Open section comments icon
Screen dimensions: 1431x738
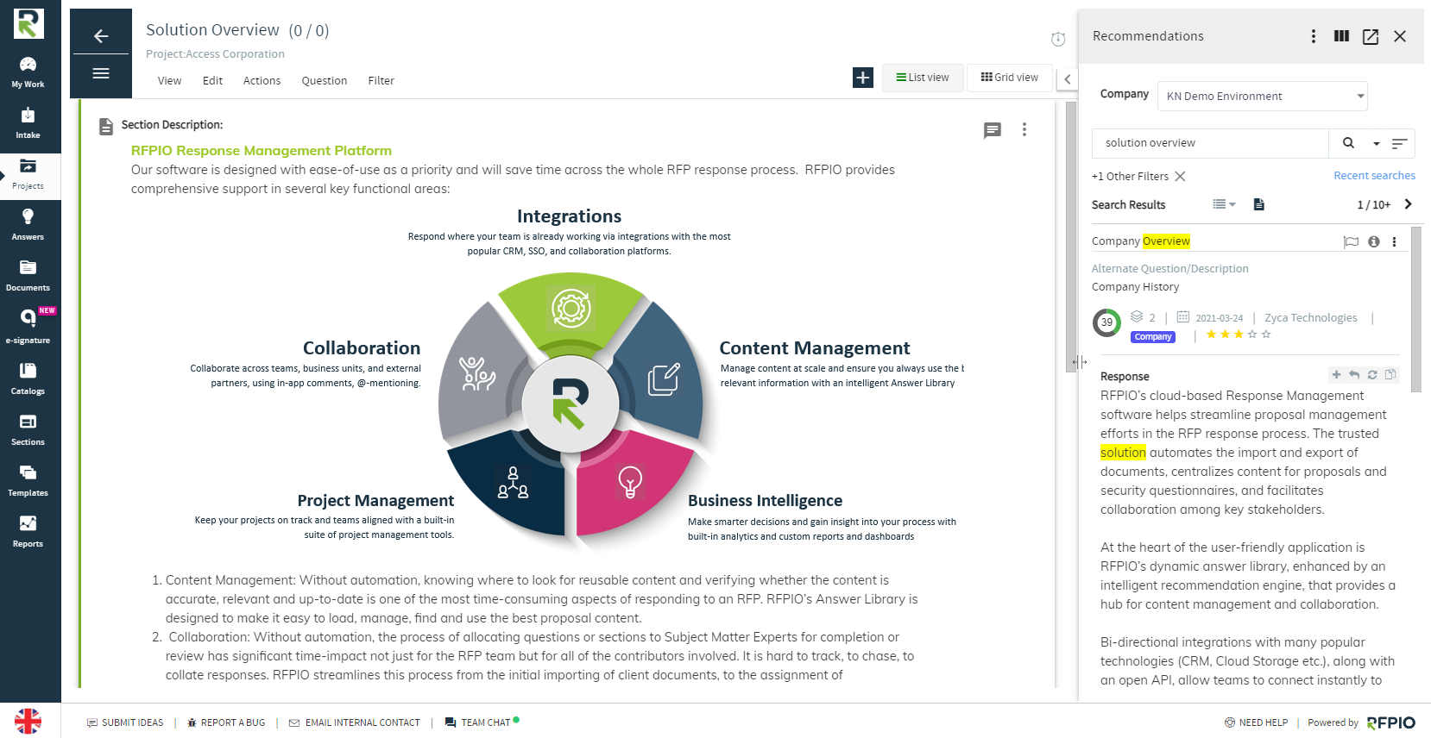point(993,130)
